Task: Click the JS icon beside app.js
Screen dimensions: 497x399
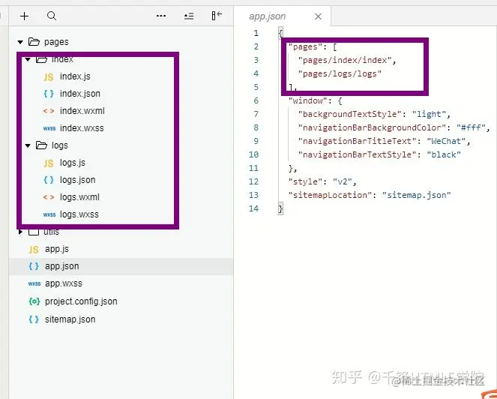Action: [34, 250]
